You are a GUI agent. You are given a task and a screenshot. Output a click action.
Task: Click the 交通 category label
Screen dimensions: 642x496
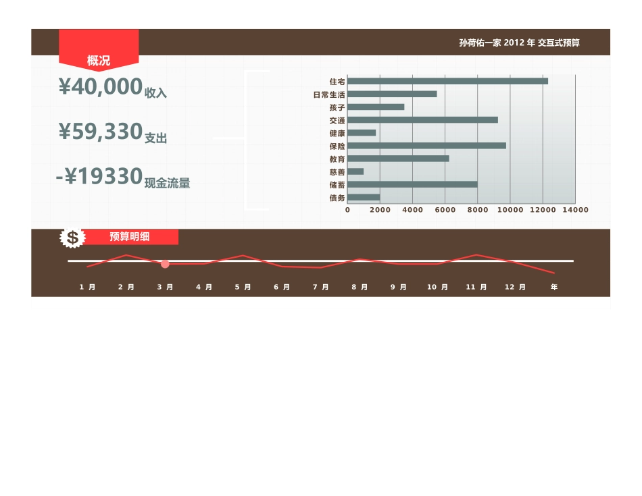(337, 121)
